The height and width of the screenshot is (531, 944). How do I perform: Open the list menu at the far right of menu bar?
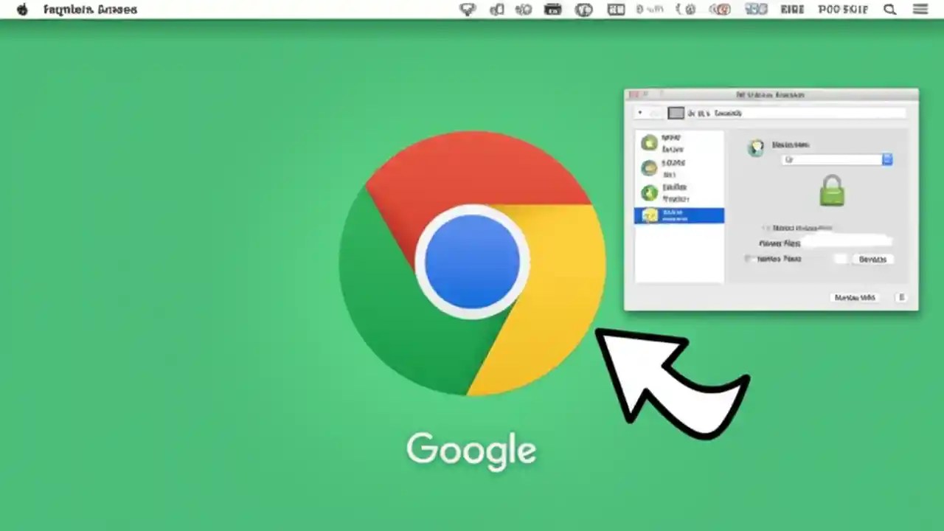[920, 10]
